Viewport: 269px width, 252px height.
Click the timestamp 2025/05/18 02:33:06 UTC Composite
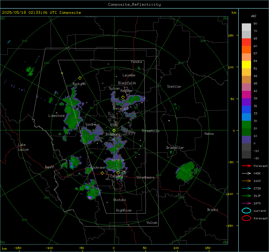tap(41, 13)
